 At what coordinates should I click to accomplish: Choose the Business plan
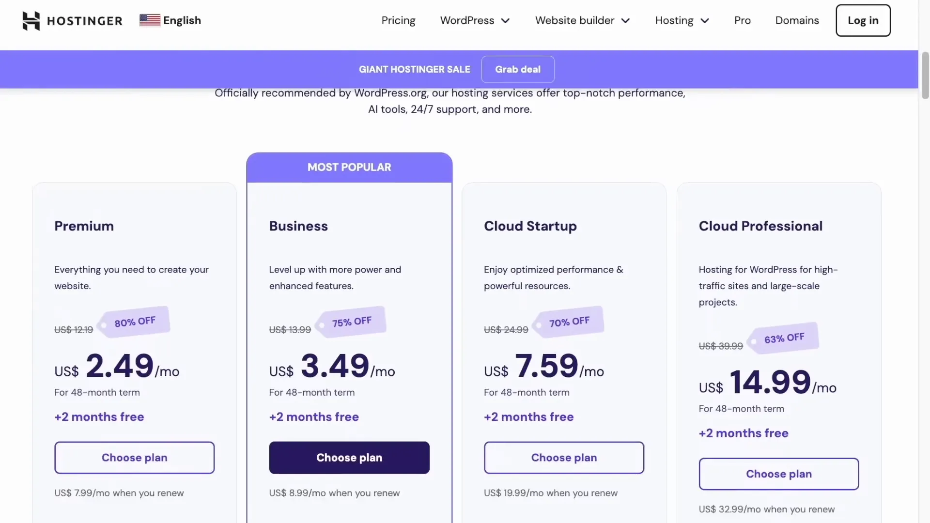[349, 458]
